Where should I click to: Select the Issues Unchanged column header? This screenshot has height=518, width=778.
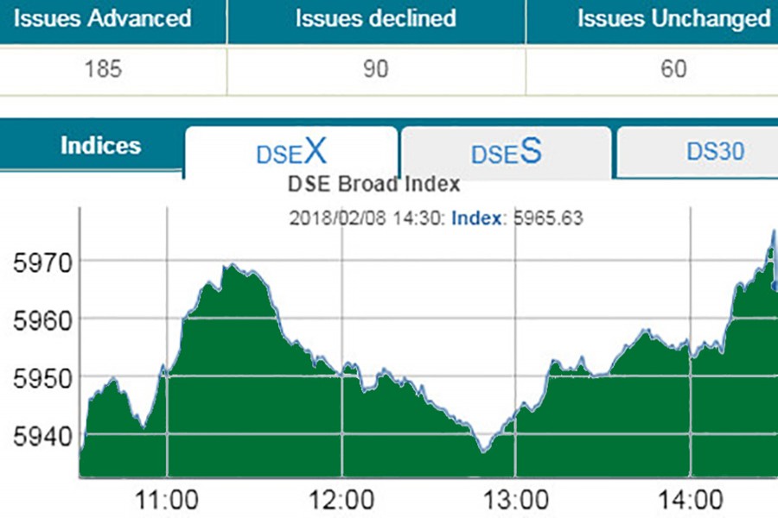[673, 18]
